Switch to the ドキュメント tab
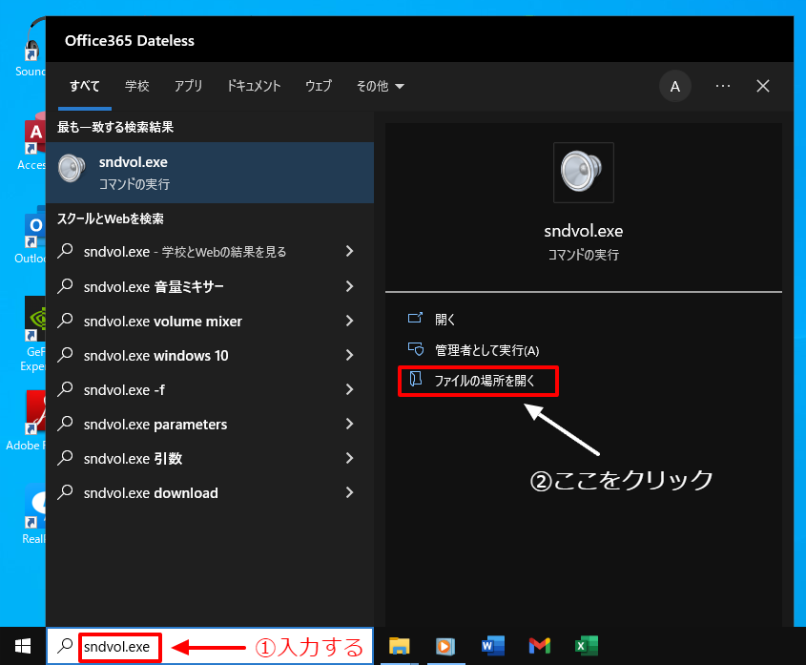Viewport: 806px width, 665px height. (254, 86)
